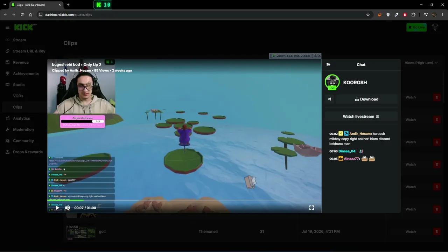Open the Views (High-Low) sort dropdown
The height and width of the screenshot is (252, 448).
(x=421, y=63)
